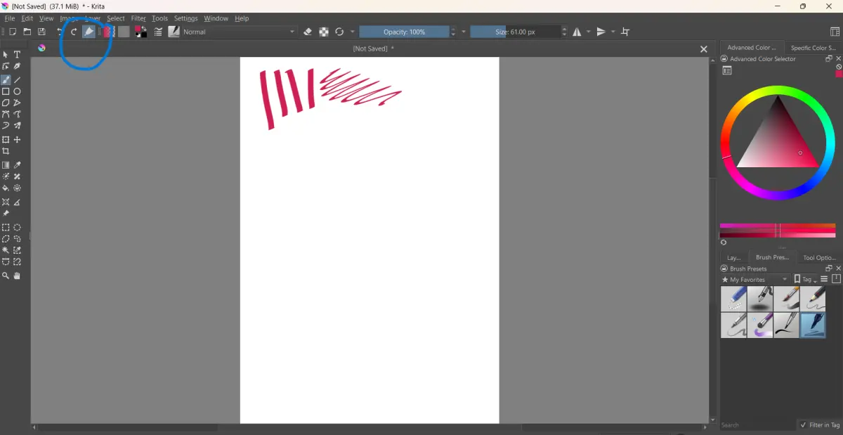Expand the dropdown arrow beside reload preset
Image resolution: width=843 pixels, height=435 pixels.
click(353, 32)
